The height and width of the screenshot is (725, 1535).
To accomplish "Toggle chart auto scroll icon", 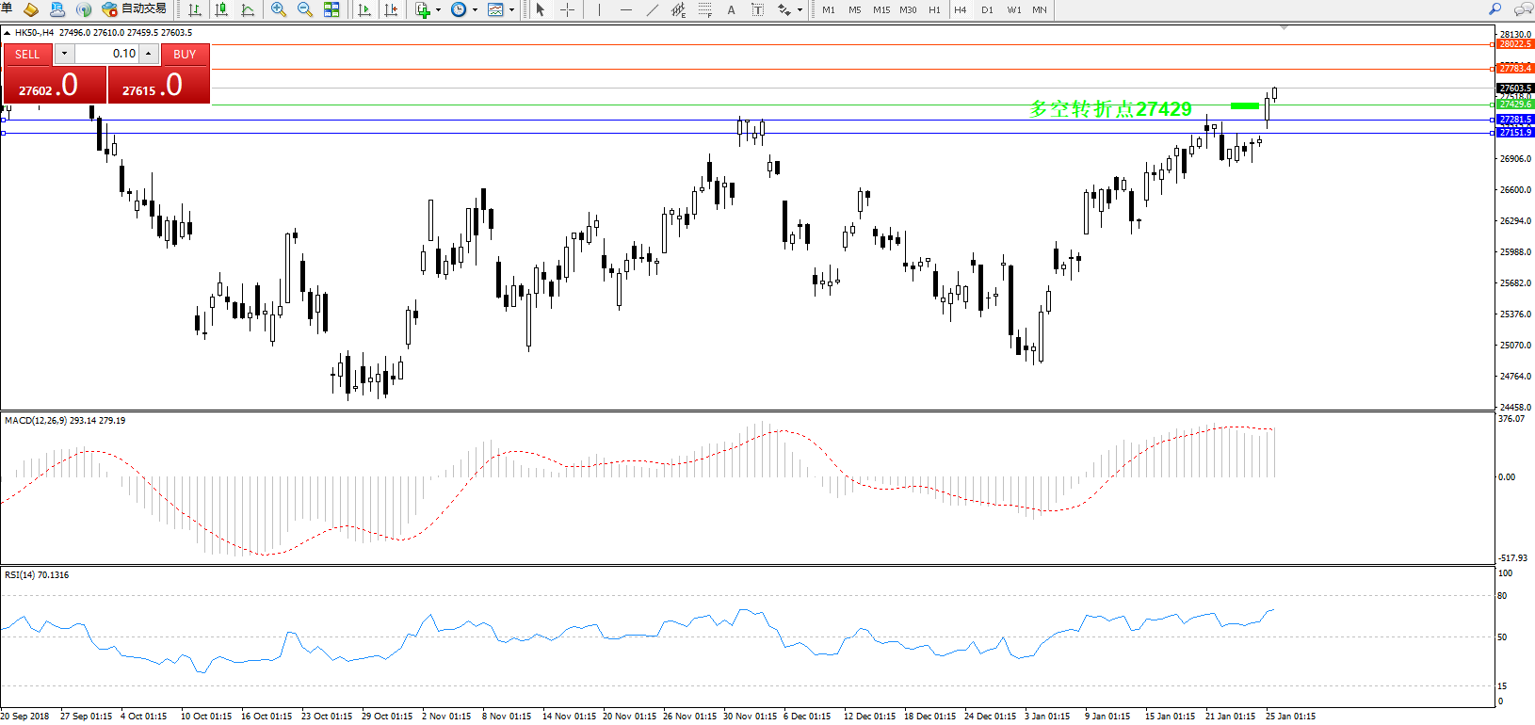I will [x=364, y=9].
